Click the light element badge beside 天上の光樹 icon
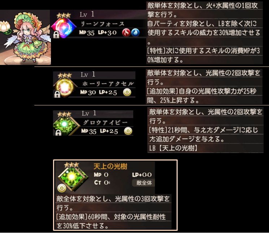Image resolution: width=269 pixels, height=233 pixels. [62, 188]
